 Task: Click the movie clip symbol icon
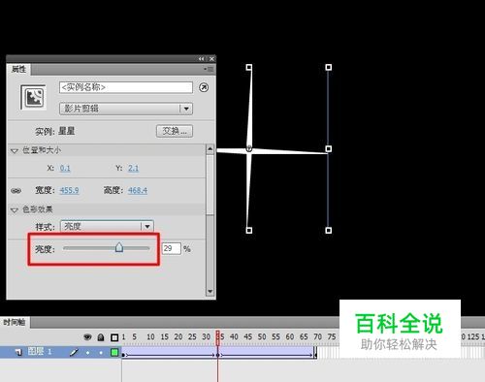[33, 97]
